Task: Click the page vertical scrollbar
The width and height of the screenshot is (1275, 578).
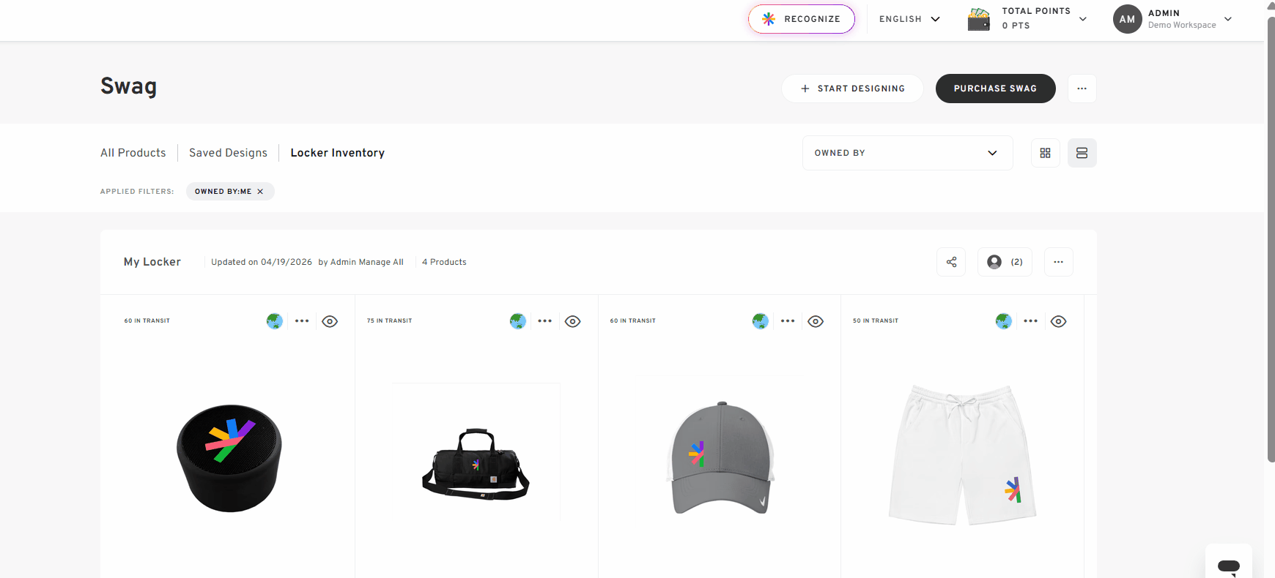Action: click(1271, 239)
